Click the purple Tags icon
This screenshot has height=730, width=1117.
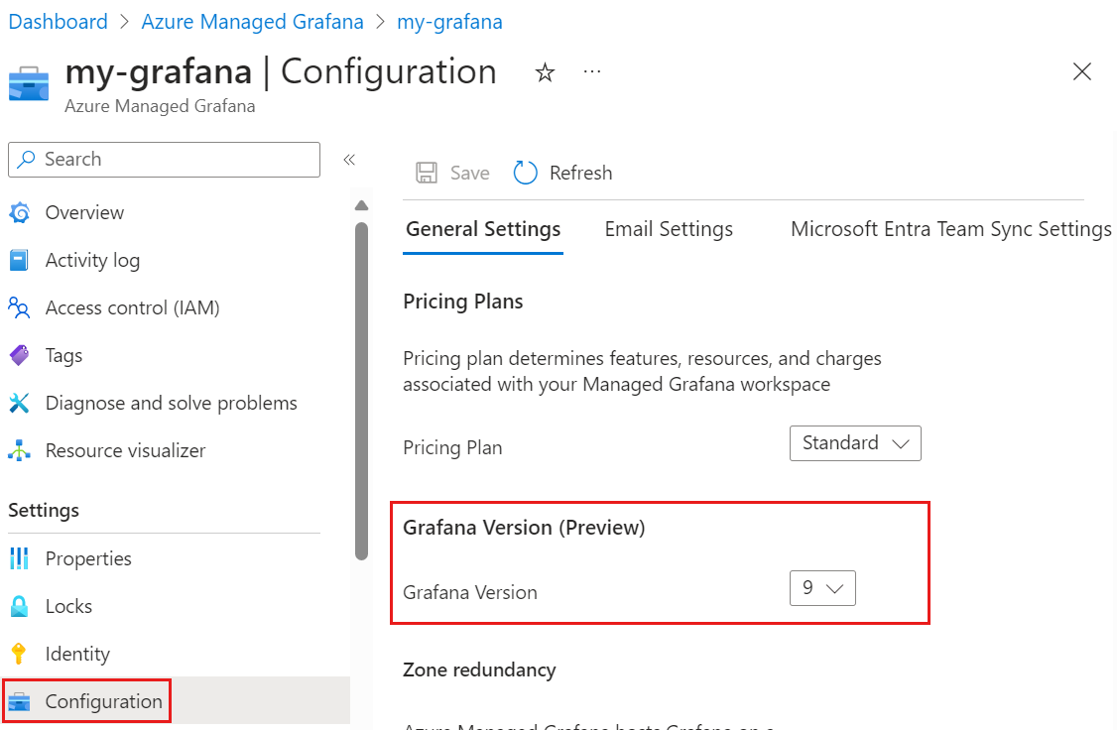pos(19,355)
